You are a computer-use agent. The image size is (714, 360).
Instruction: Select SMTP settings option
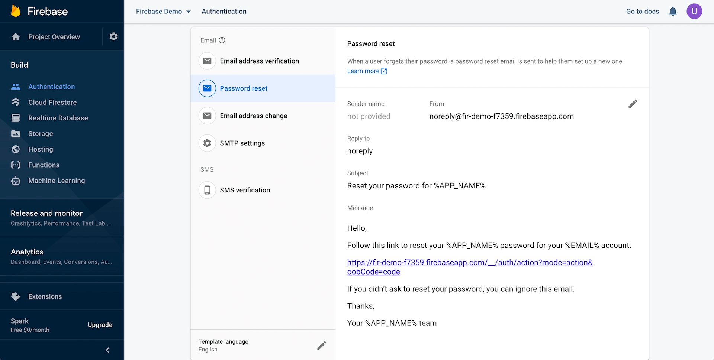pyautogui.click(x=242, y=143)
